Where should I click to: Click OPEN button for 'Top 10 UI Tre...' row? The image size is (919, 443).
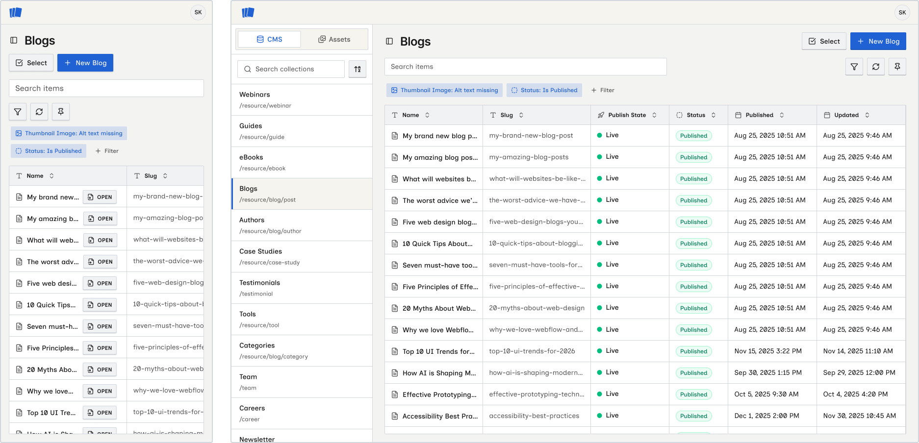tap(100, 413)
